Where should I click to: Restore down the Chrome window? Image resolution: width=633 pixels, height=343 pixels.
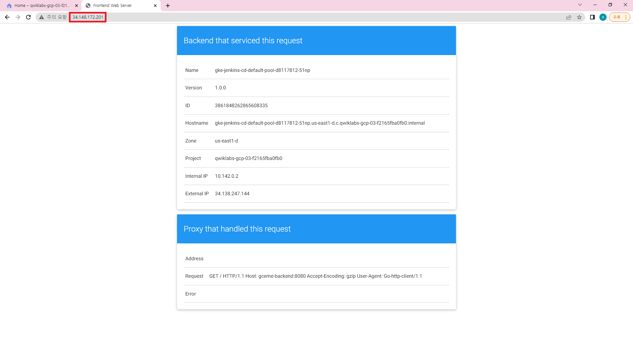[610, 5]
